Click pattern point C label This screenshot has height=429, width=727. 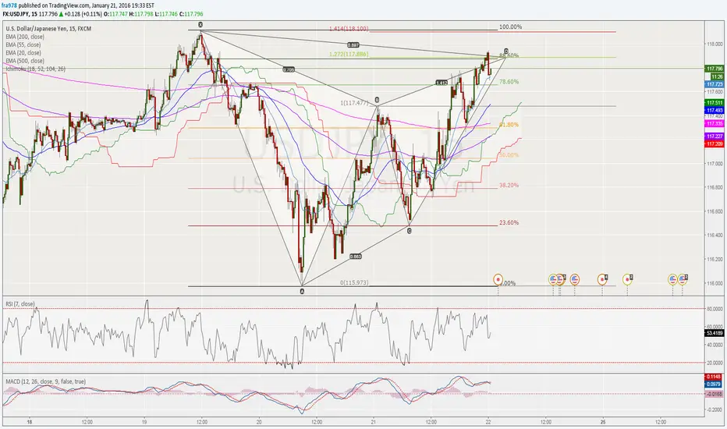[x=409, y=231]
